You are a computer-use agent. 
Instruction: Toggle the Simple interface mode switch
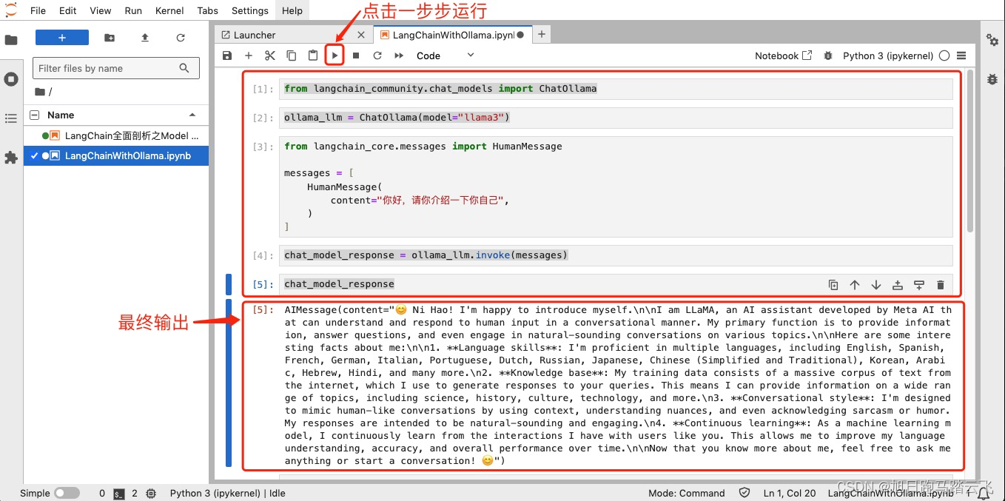click(x=67, y=493)
